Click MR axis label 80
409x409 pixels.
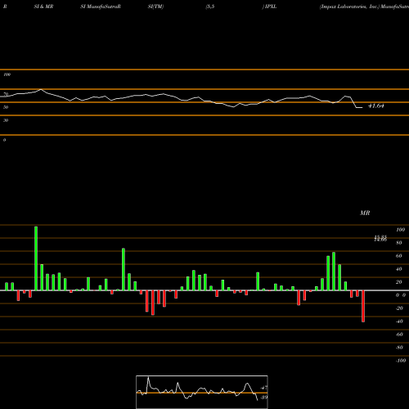click(399, 243)
